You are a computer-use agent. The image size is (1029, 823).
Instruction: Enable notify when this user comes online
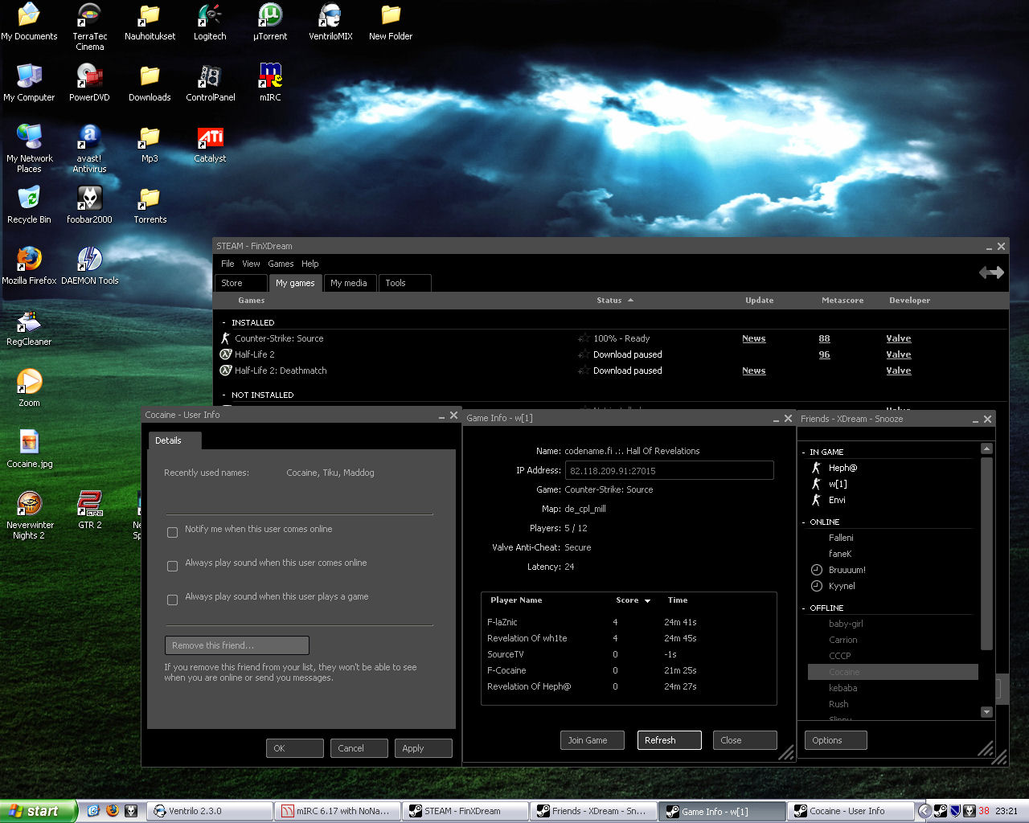(172, 532)
